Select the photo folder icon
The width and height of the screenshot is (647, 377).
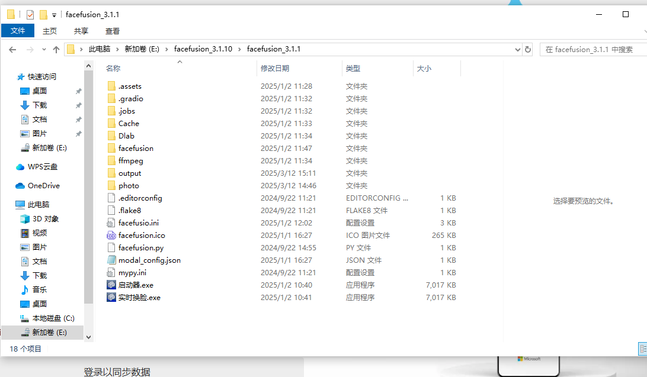[x=111, y=185]
